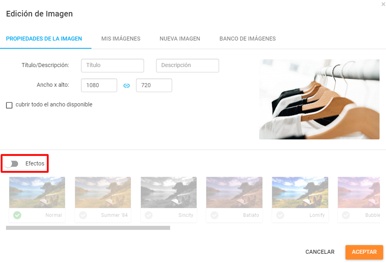
Task: Click the checkmark icon on Lomify effect
Action: point(280,215)
